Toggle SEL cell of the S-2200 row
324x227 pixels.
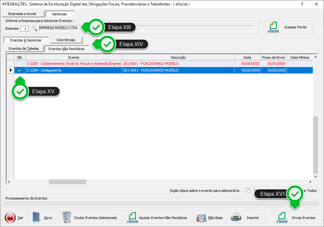(x=20, y=64)
